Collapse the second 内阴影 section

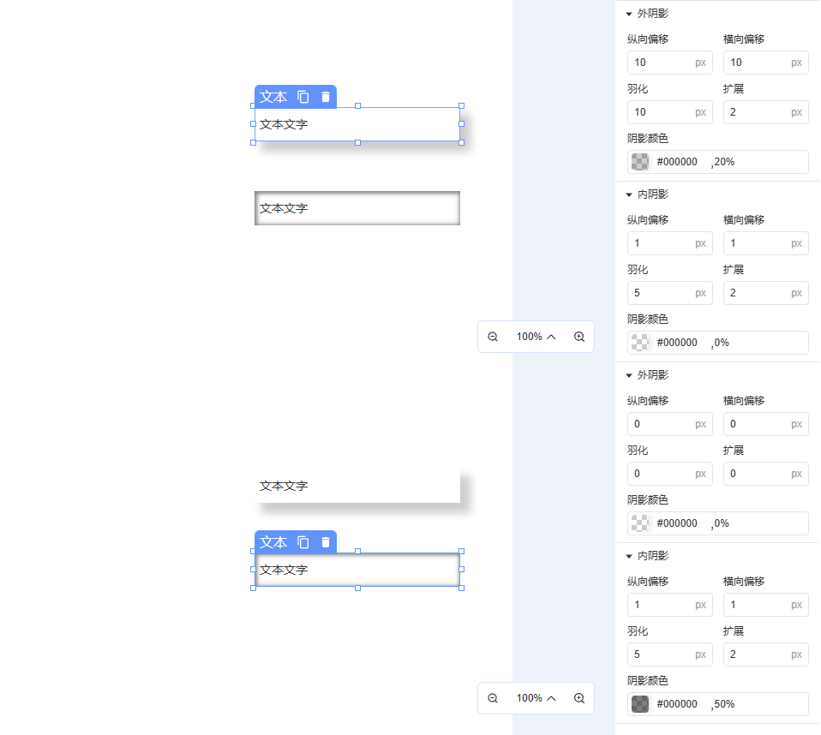629,556
